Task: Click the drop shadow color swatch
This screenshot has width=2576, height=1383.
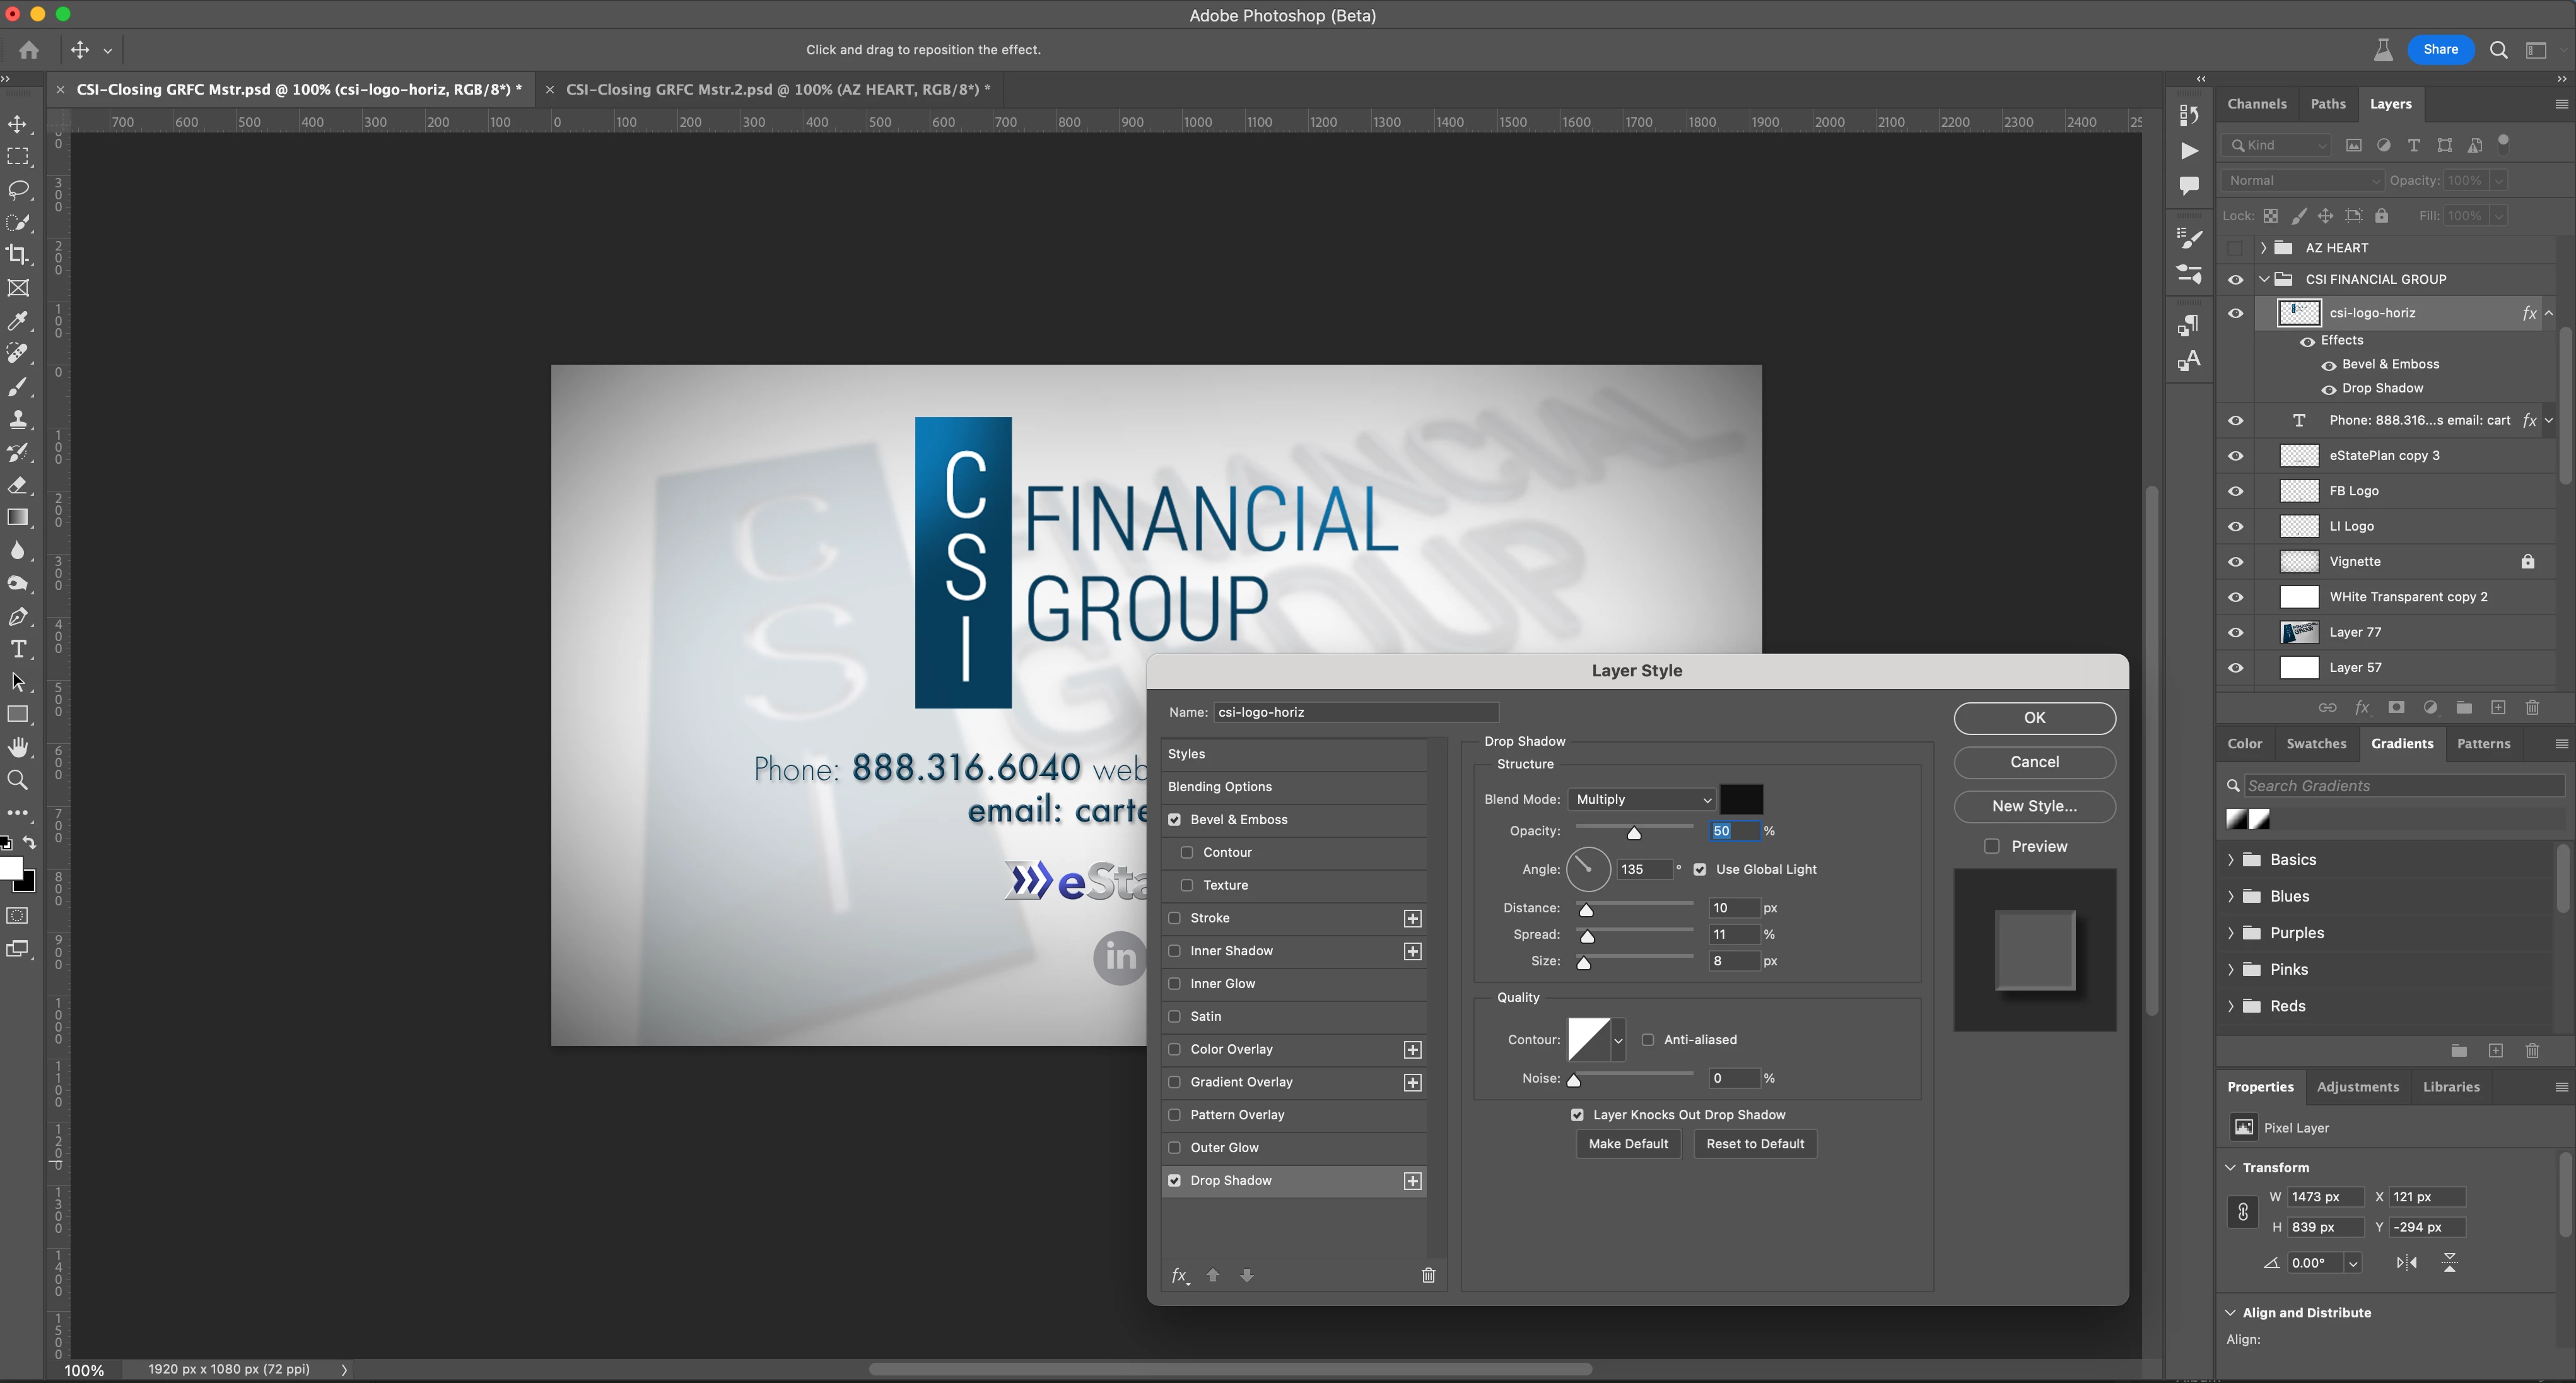Action: pyautogui.click(x=1741, y=799)
